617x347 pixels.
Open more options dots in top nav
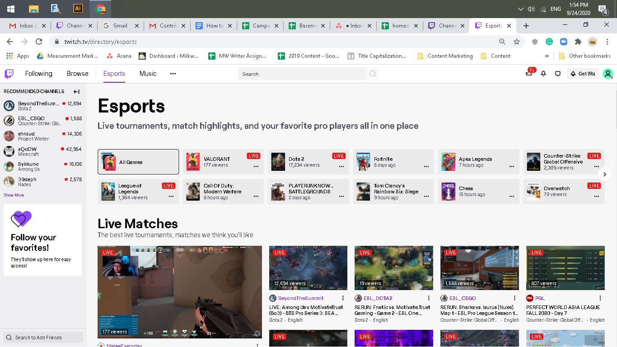pos(173,74)
